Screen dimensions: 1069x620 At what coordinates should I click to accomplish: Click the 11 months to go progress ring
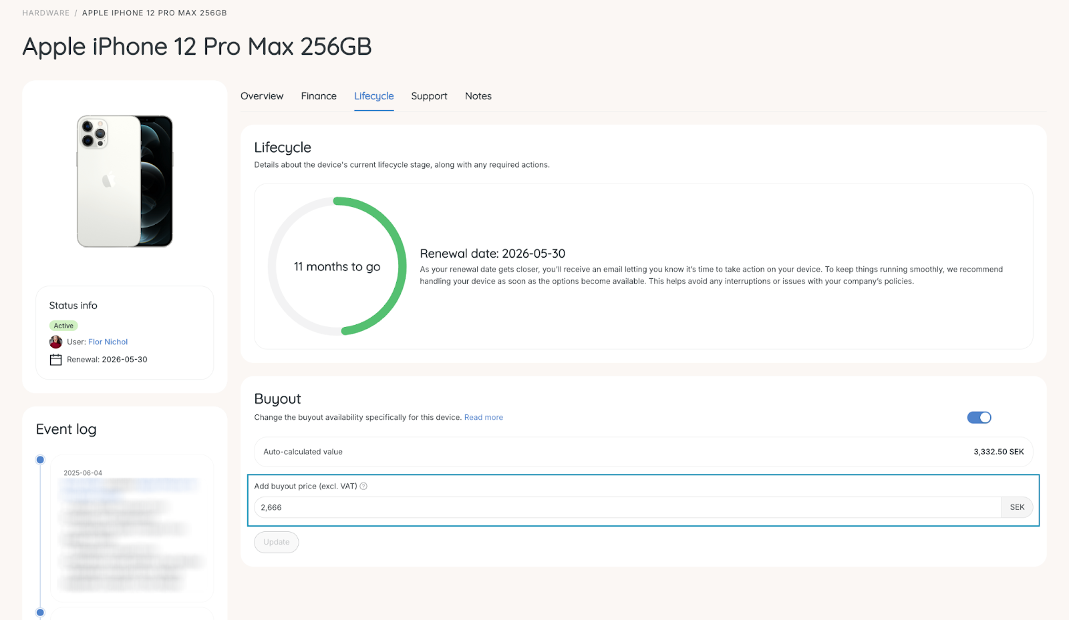pos(337,266)
